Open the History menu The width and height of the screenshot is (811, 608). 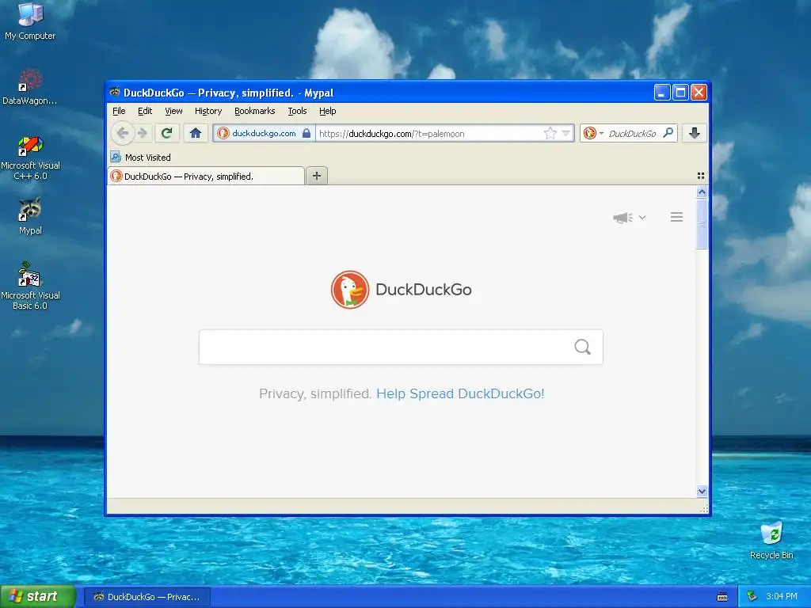tap(208, 111)
